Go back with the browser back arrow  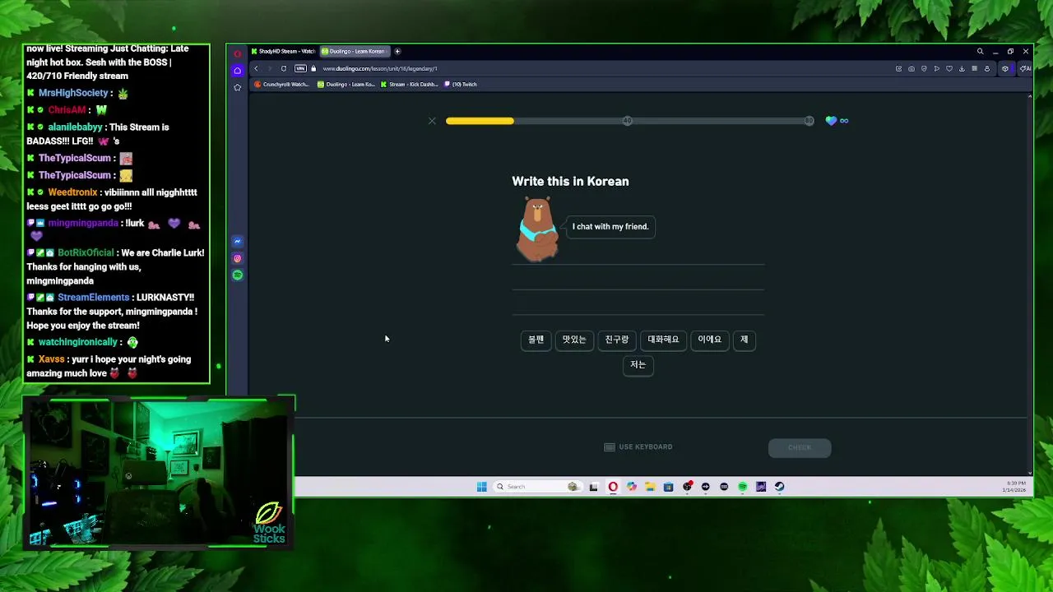coord(256,68)
